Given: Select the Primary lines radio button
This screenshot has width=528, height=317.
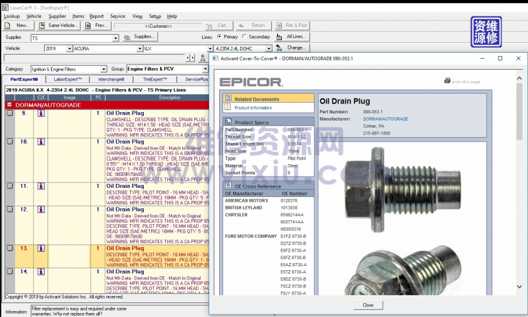Looking at the screenshot, I should 219,37.
